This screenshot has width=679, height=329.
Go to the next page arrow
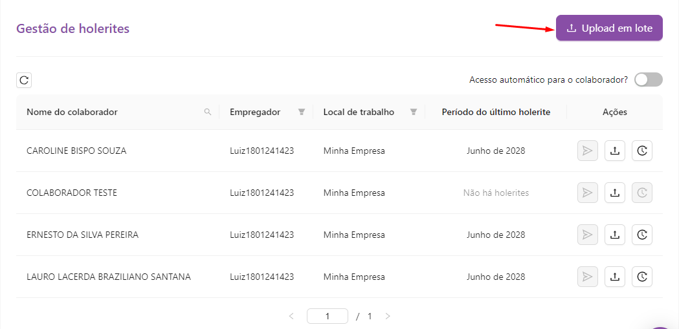coord(388,317)
